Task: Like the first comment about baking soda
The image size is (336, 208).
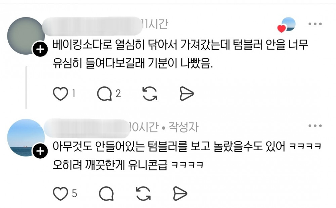Action: tap(60, 94)
